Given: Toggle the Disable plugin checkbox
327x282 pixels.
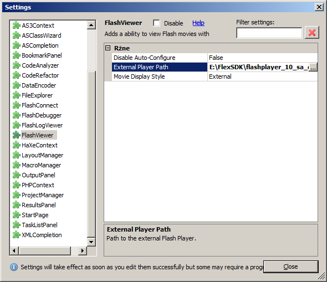Looking at the screenshot, I should [x=156, y=23].
